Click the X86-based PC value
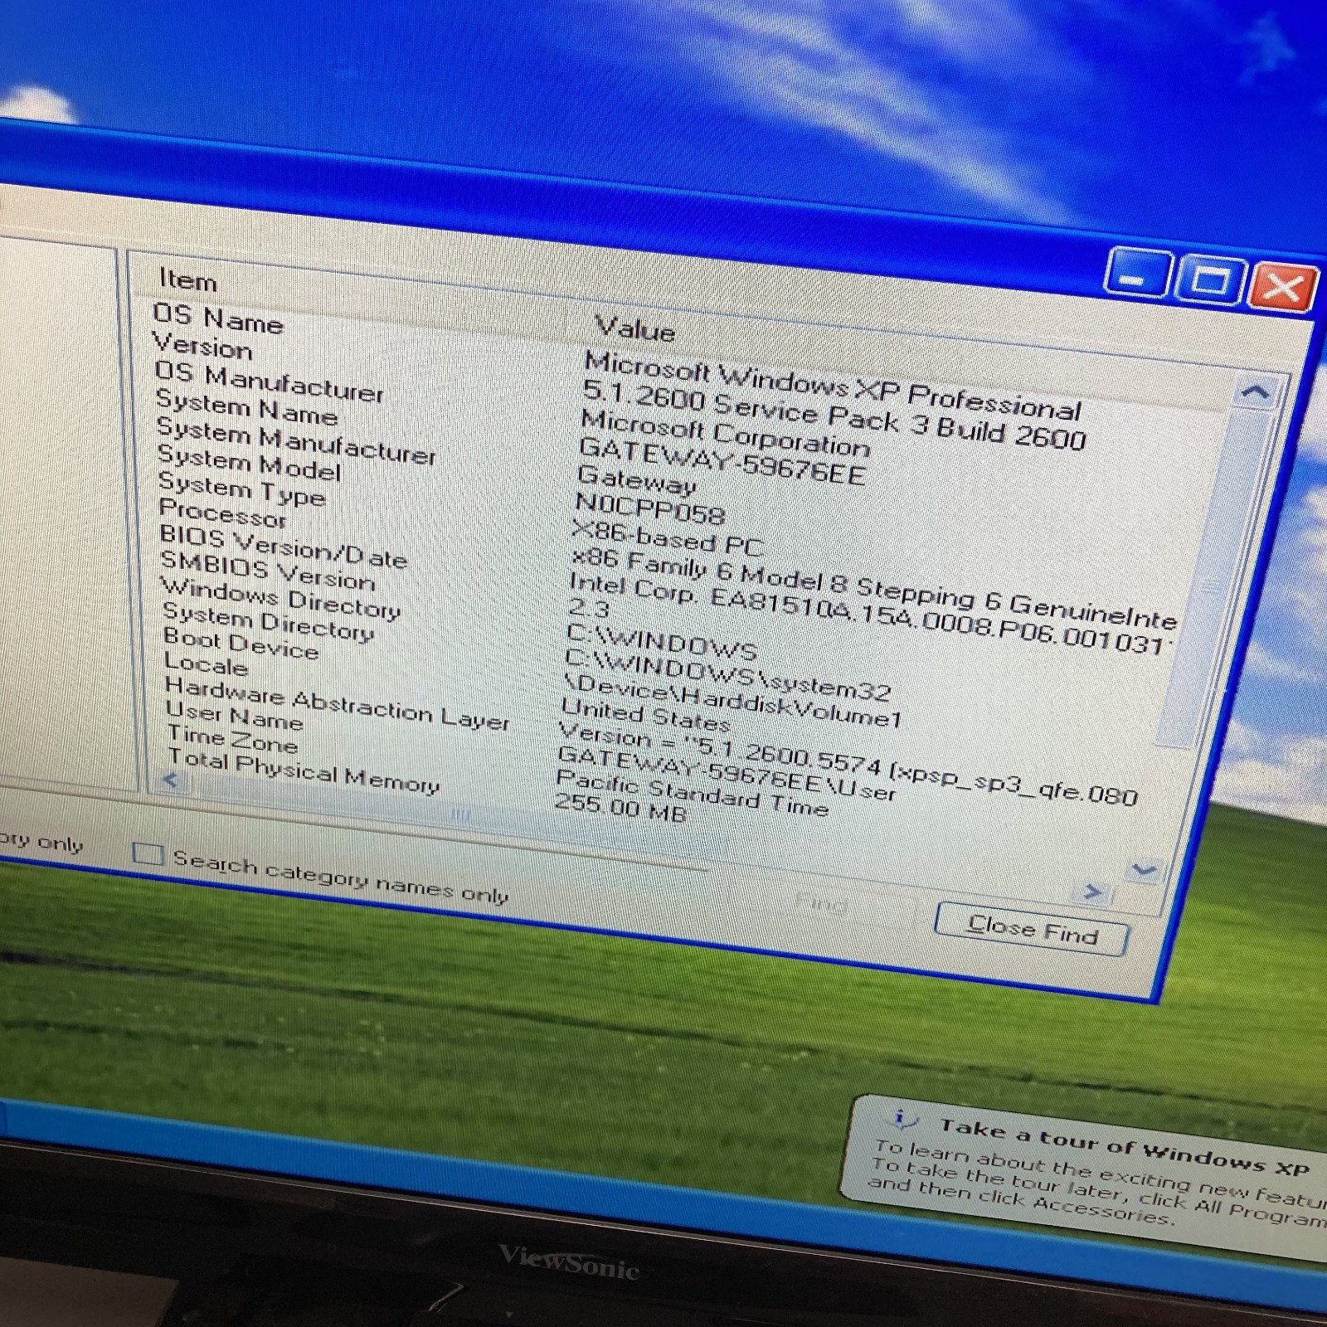This screenshot has width=1327, height=1327. (x=667, y=537)
